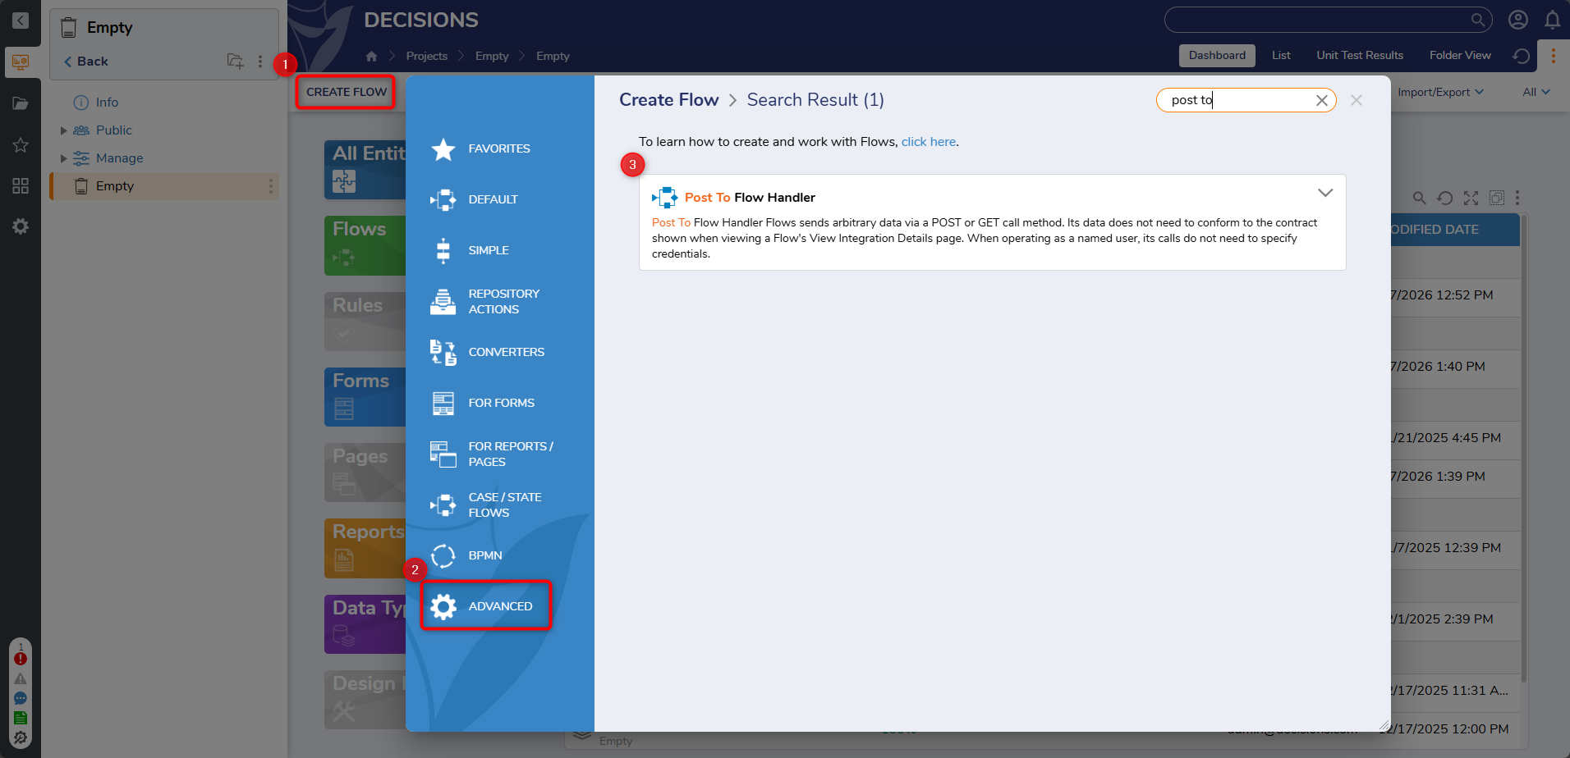Click the CREATE FLOW button
The height and width of the screenshot is (758, 1570).
pyautogui.click(x=346, y=92)
